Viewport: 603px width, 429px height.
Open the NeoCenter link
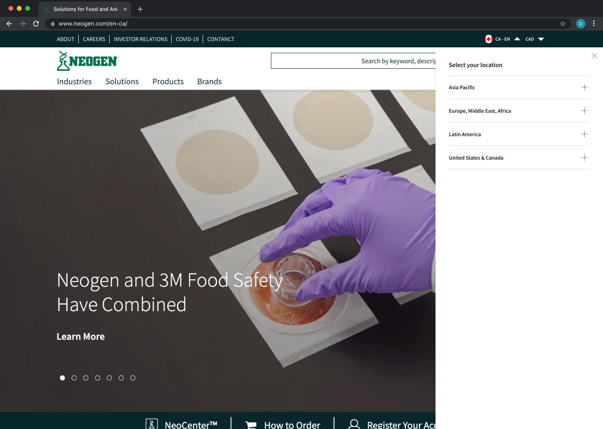[x=191, y=425]
